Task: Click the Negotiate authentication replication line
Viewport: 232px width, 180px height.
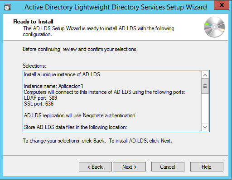Action: [80, 115]
